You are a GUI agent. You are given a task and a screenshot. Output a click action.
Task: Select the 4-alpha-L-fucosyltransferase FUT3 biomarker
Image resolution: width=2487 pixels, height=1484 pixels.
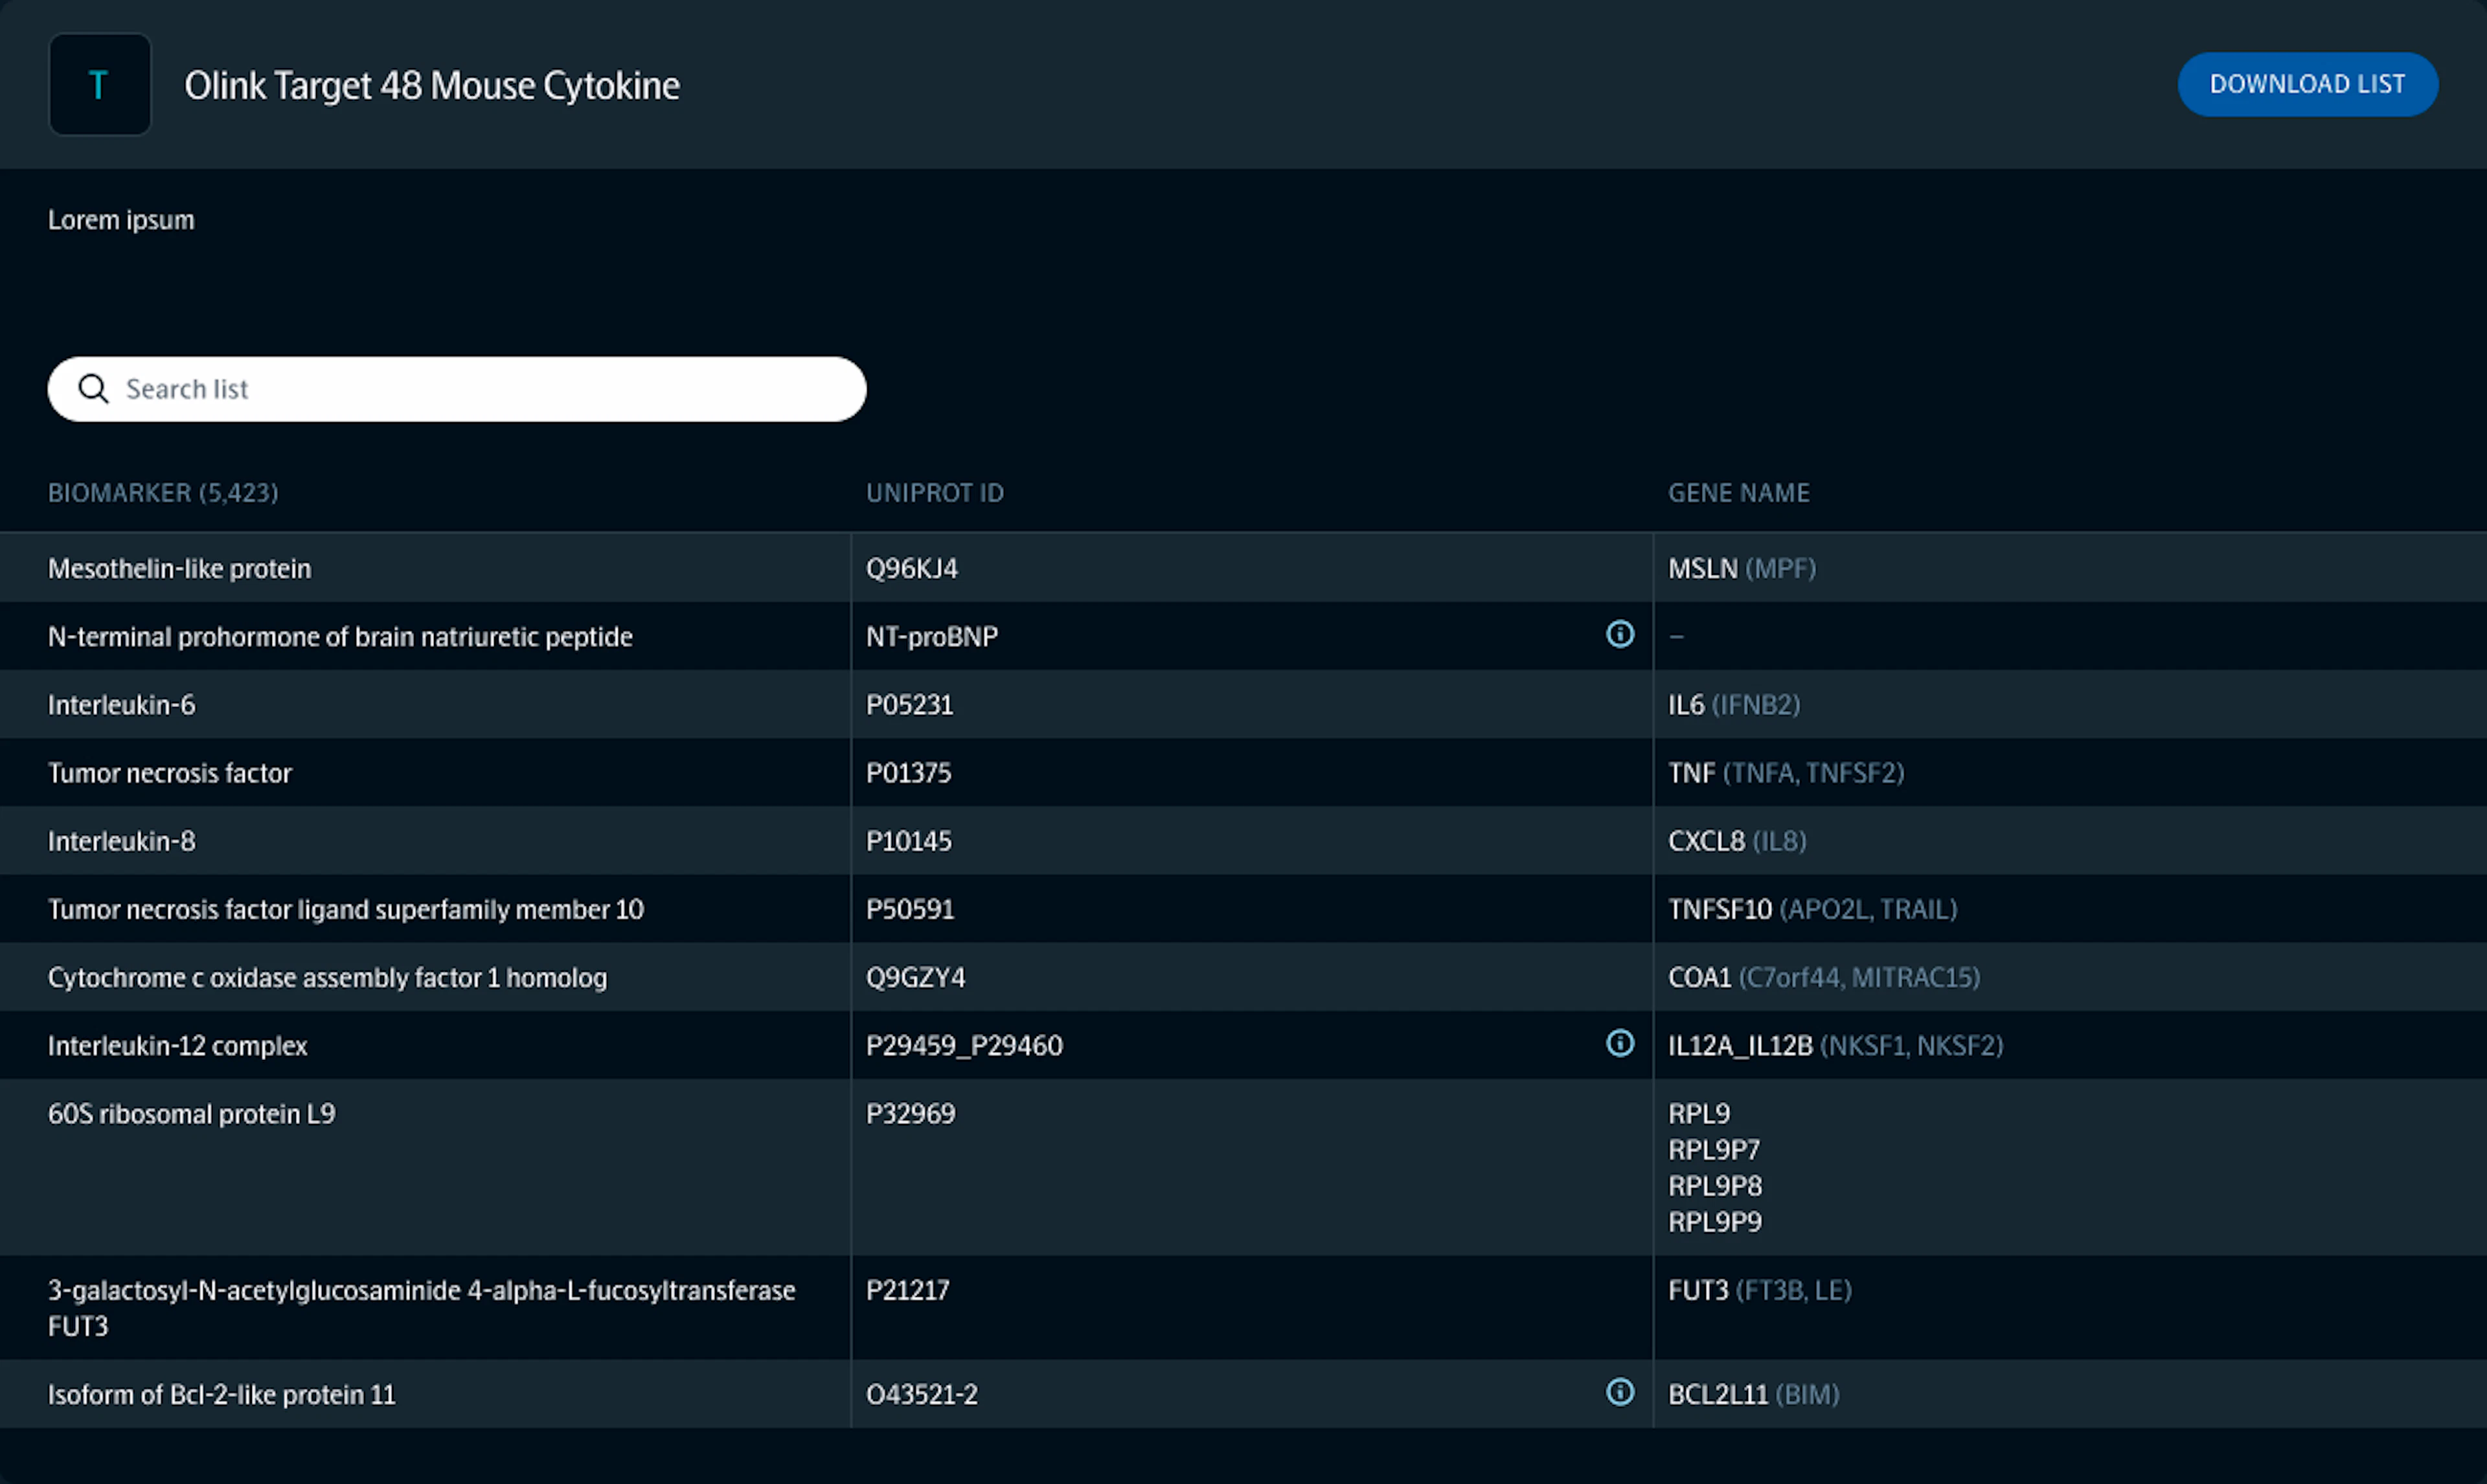(x=422, y=1308)
